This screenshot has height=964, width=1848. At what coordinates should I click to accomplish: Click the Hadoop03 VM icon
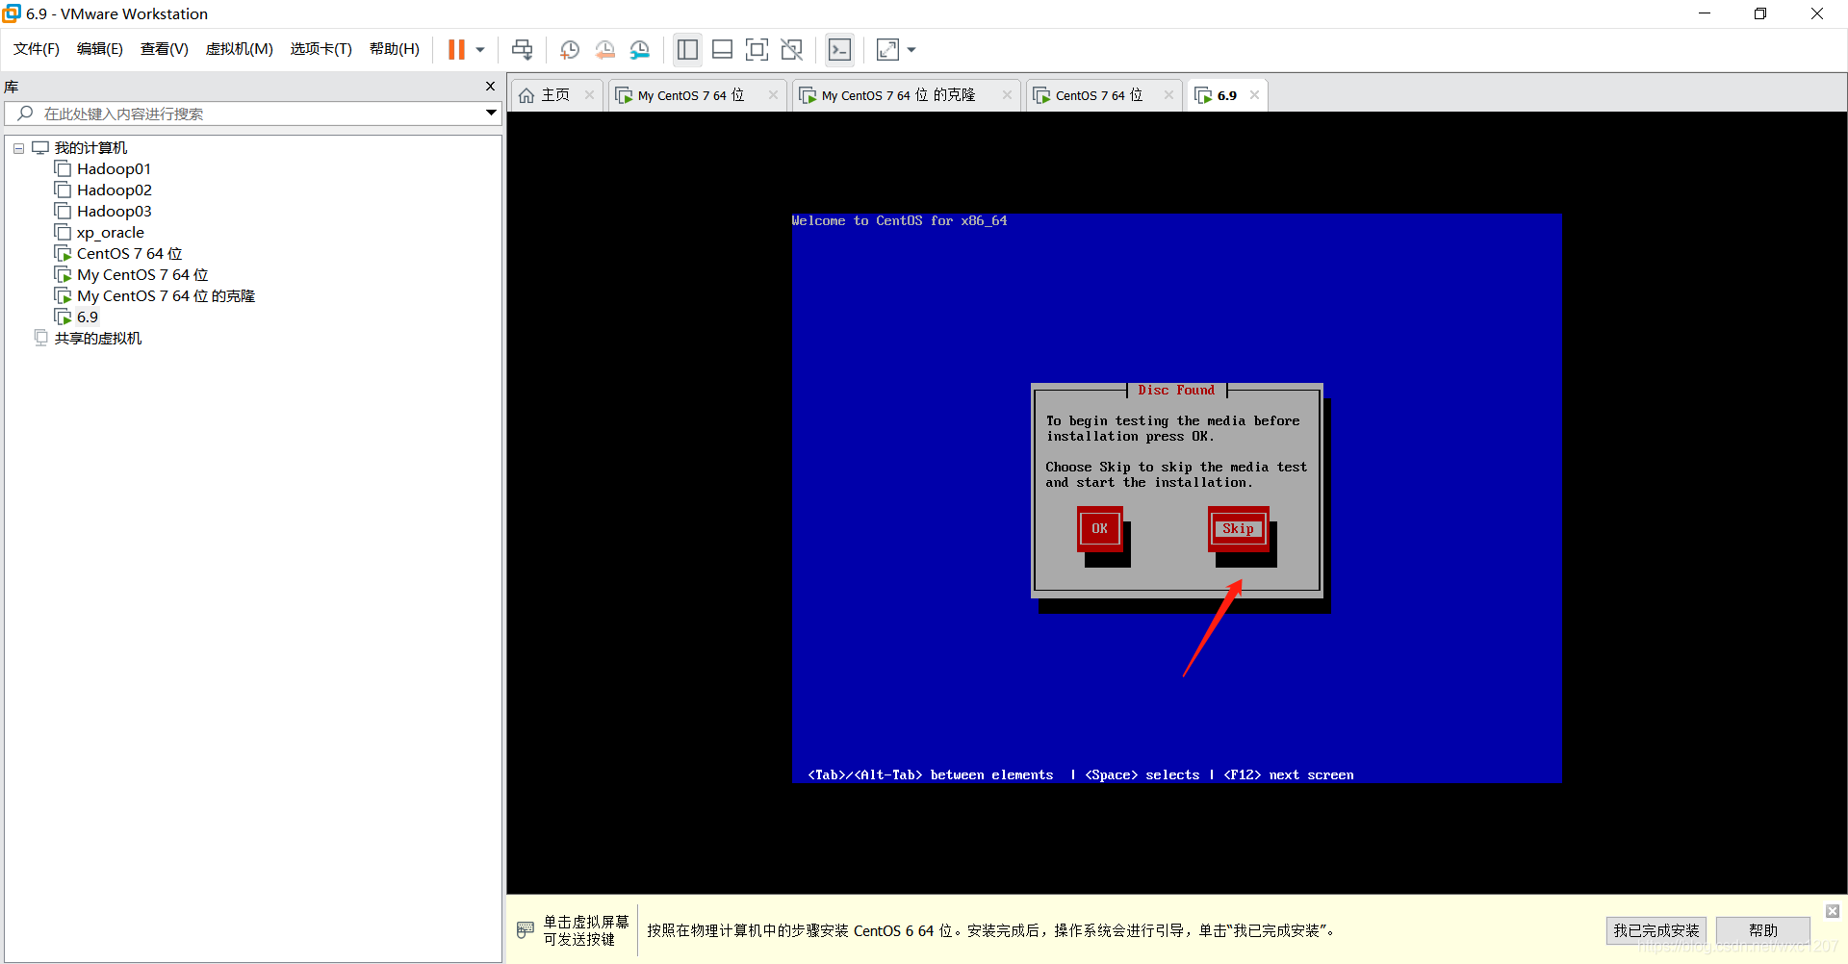tap(64, 212)
